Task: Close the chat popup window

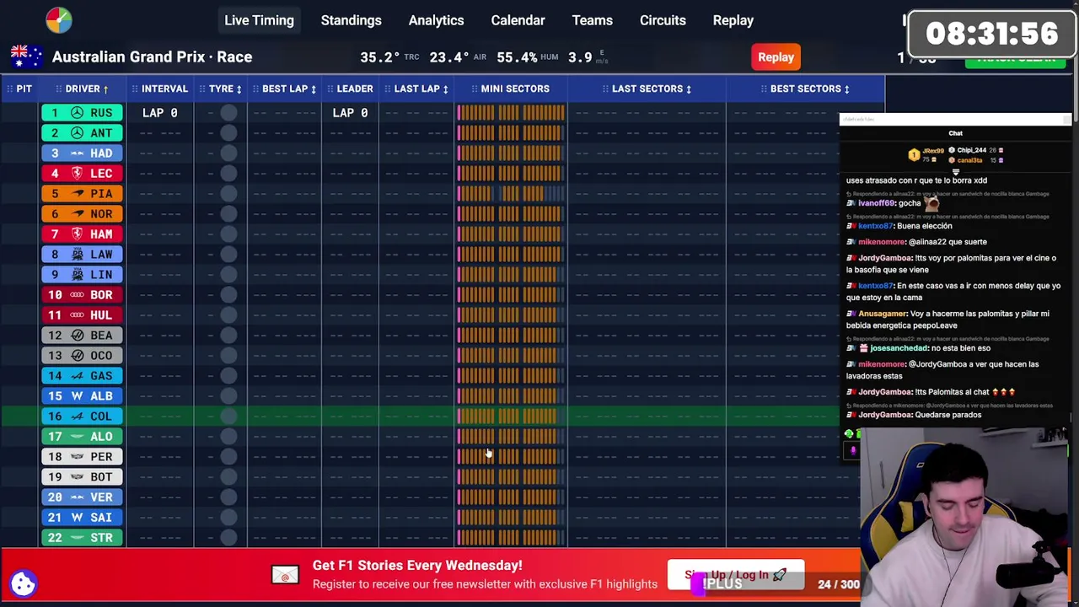Action: [1066, 120]
